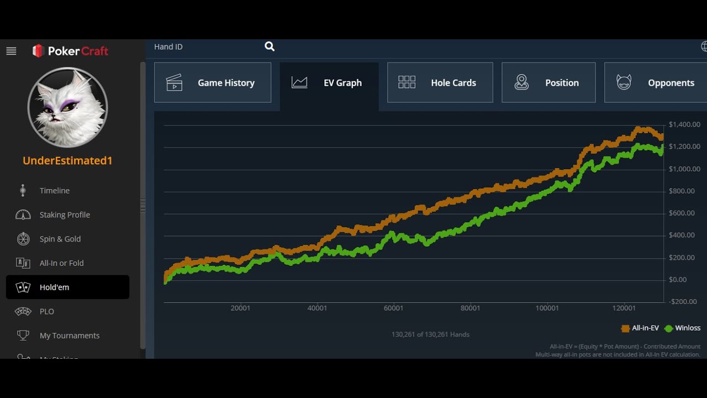Click the EV Graph chart icon

coord(299,82)
